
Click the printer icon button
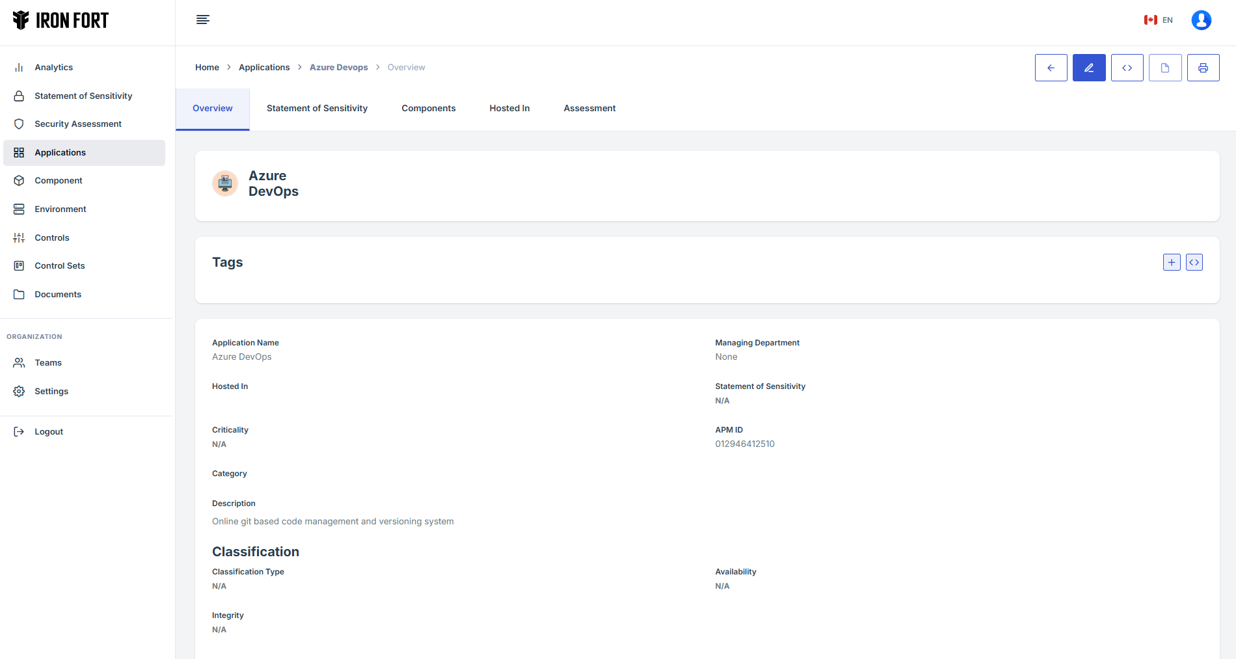(1203, 68)
